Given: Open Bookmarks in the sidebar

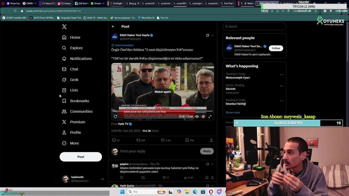Looking at the screenshot, I should pyautogui.click(x=76, y=101).
